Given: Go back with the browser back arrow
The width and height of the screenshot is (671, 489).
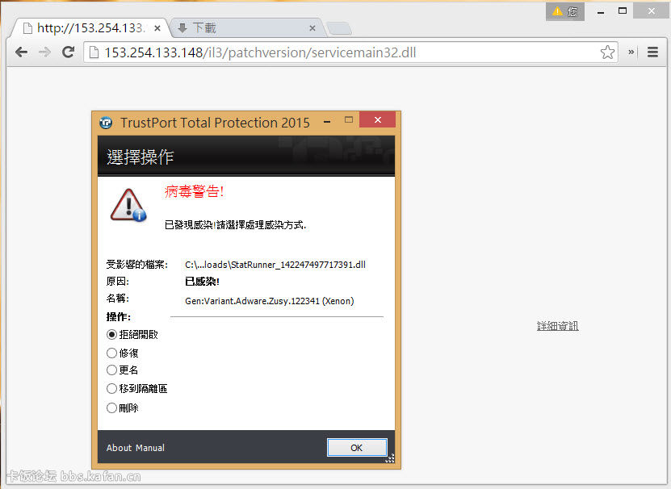Looking at the screenshot, I should click(21, 52).
